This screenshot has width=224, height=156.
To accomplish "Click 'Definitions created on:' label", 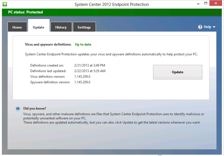I will pos(47,65).
